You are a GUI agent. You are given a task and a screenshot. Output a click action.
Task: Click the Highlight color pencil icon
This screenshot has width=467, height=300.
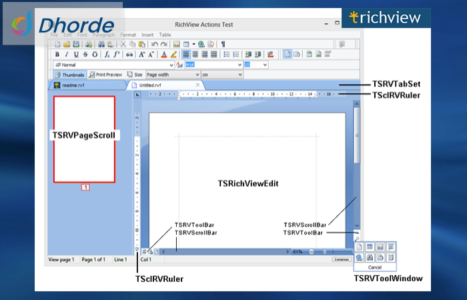pyautogui.click(x=173, y=55)
